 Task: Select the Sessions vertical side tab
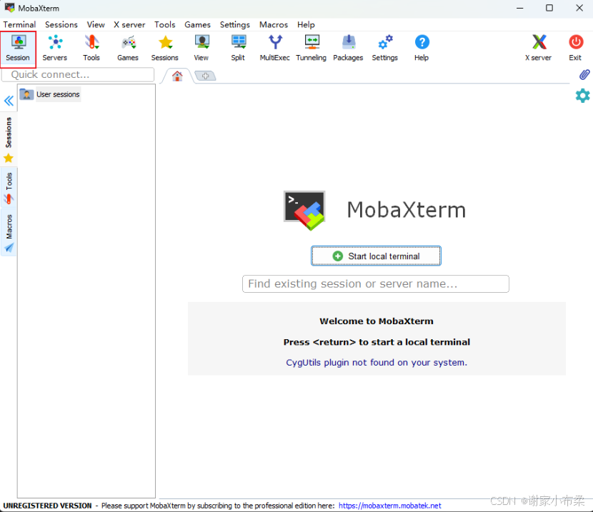coord(9,139)
